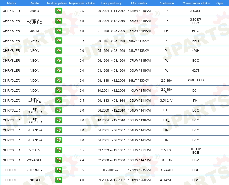229x185 pixels.
Task: Click the 4.0 4WD body cell
Action: [x=166, y=180]
